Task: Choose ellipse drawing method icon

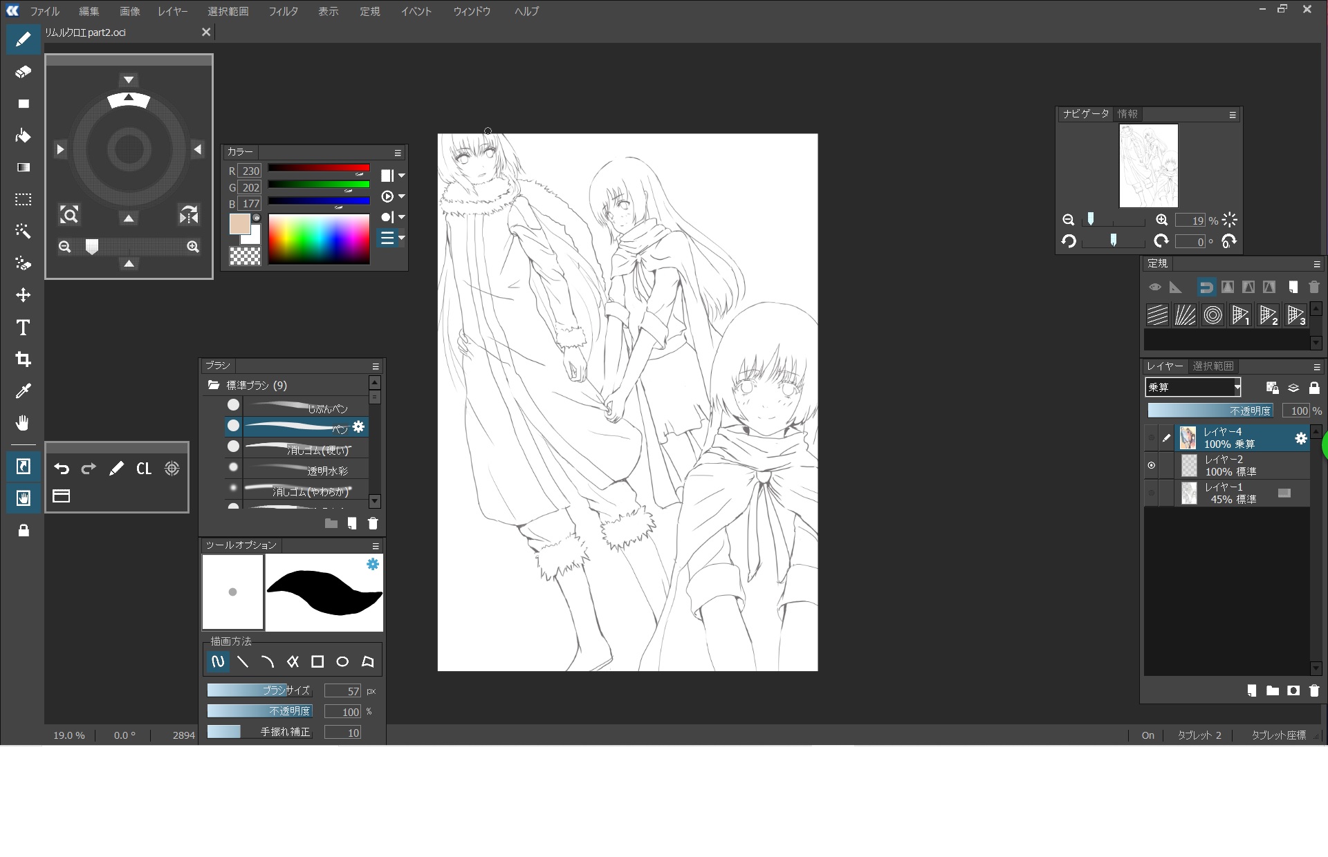Action: coord(342,661)
